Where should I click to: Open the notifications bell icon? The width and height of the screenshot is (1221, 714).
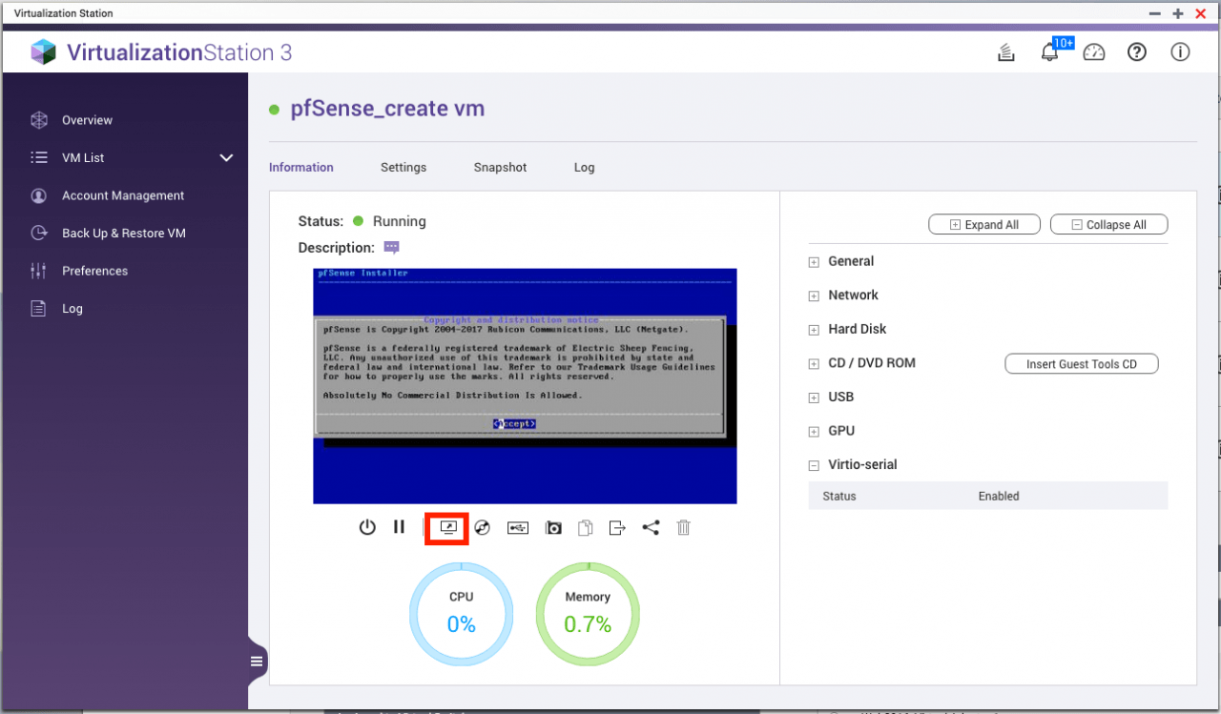click(x=1049, y=52)
